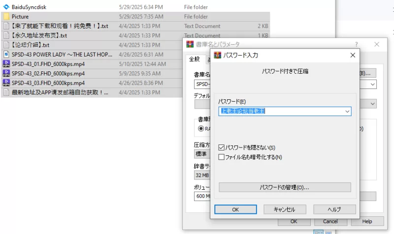394x234 pixels.
Task: Click text file icon for 最新地址及APP请发邮箱自动获取
Action: tap(6, 92)
